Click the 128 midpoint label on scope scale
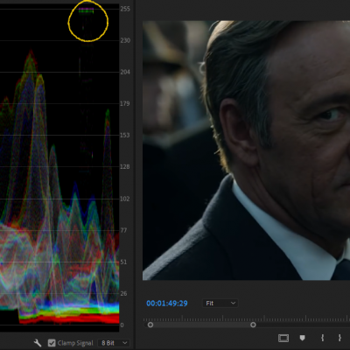The image size is (350, 350). click(125, 167)
